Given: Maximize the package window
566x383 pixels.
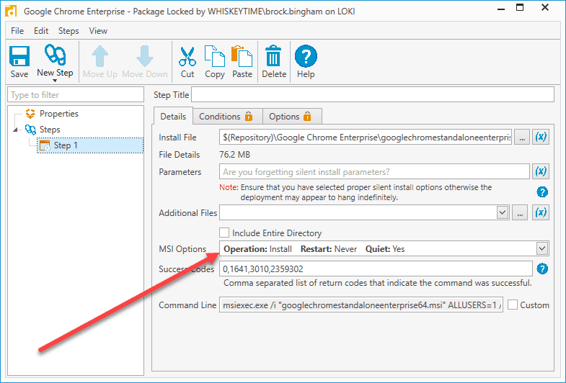Looking at the screenshot, I should click(x=520, y=8).
